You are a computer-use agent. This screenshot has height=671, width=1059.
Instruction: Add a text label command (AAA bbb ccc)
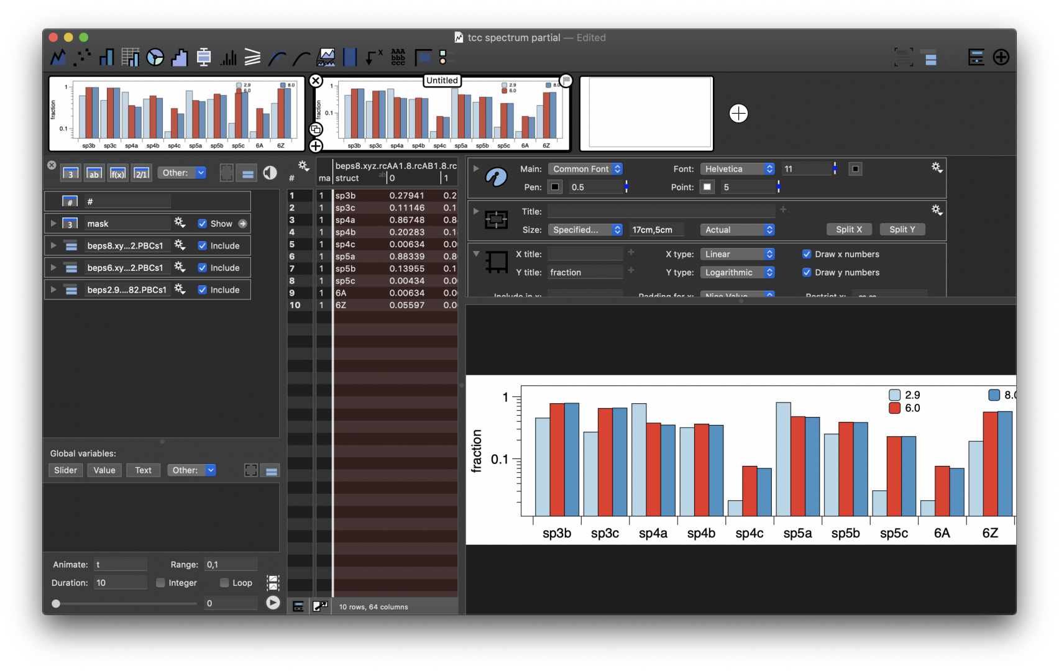(398, 58)
